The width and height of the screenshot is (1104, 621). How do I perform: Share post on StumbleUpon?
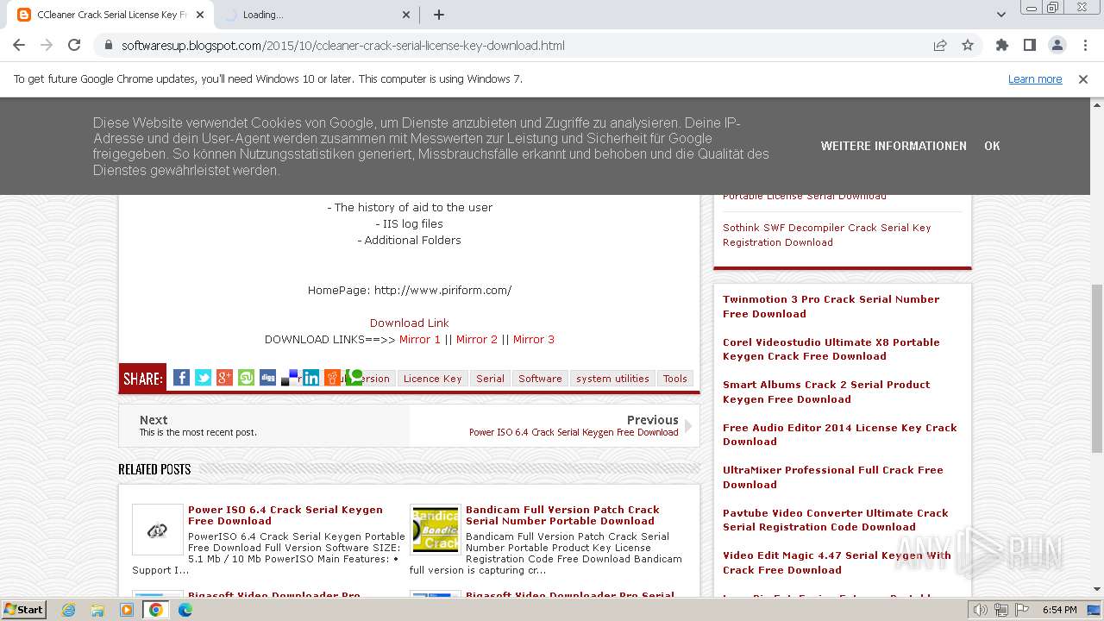(246, 378)
